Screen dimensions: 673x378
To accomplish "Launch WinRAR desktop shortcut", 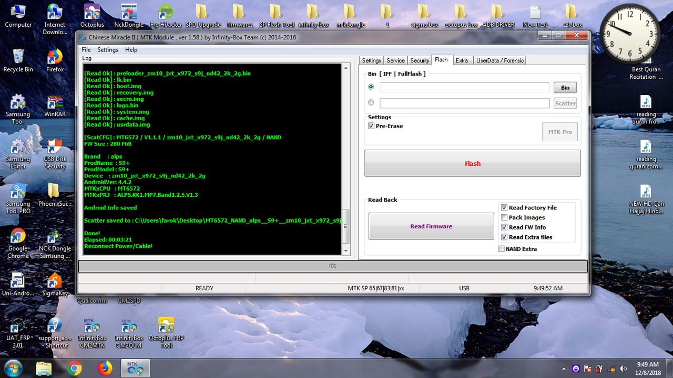I will pyautogui.click(x=55, y=105).
